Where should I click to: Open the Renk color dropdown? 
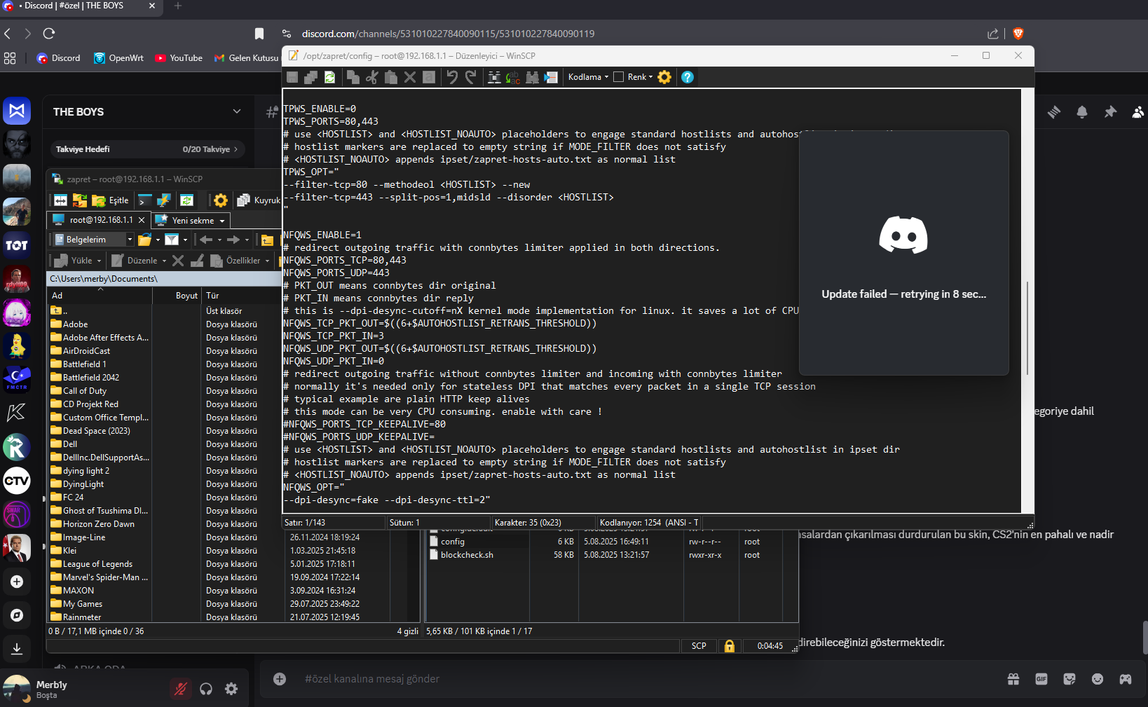point(640,77)
